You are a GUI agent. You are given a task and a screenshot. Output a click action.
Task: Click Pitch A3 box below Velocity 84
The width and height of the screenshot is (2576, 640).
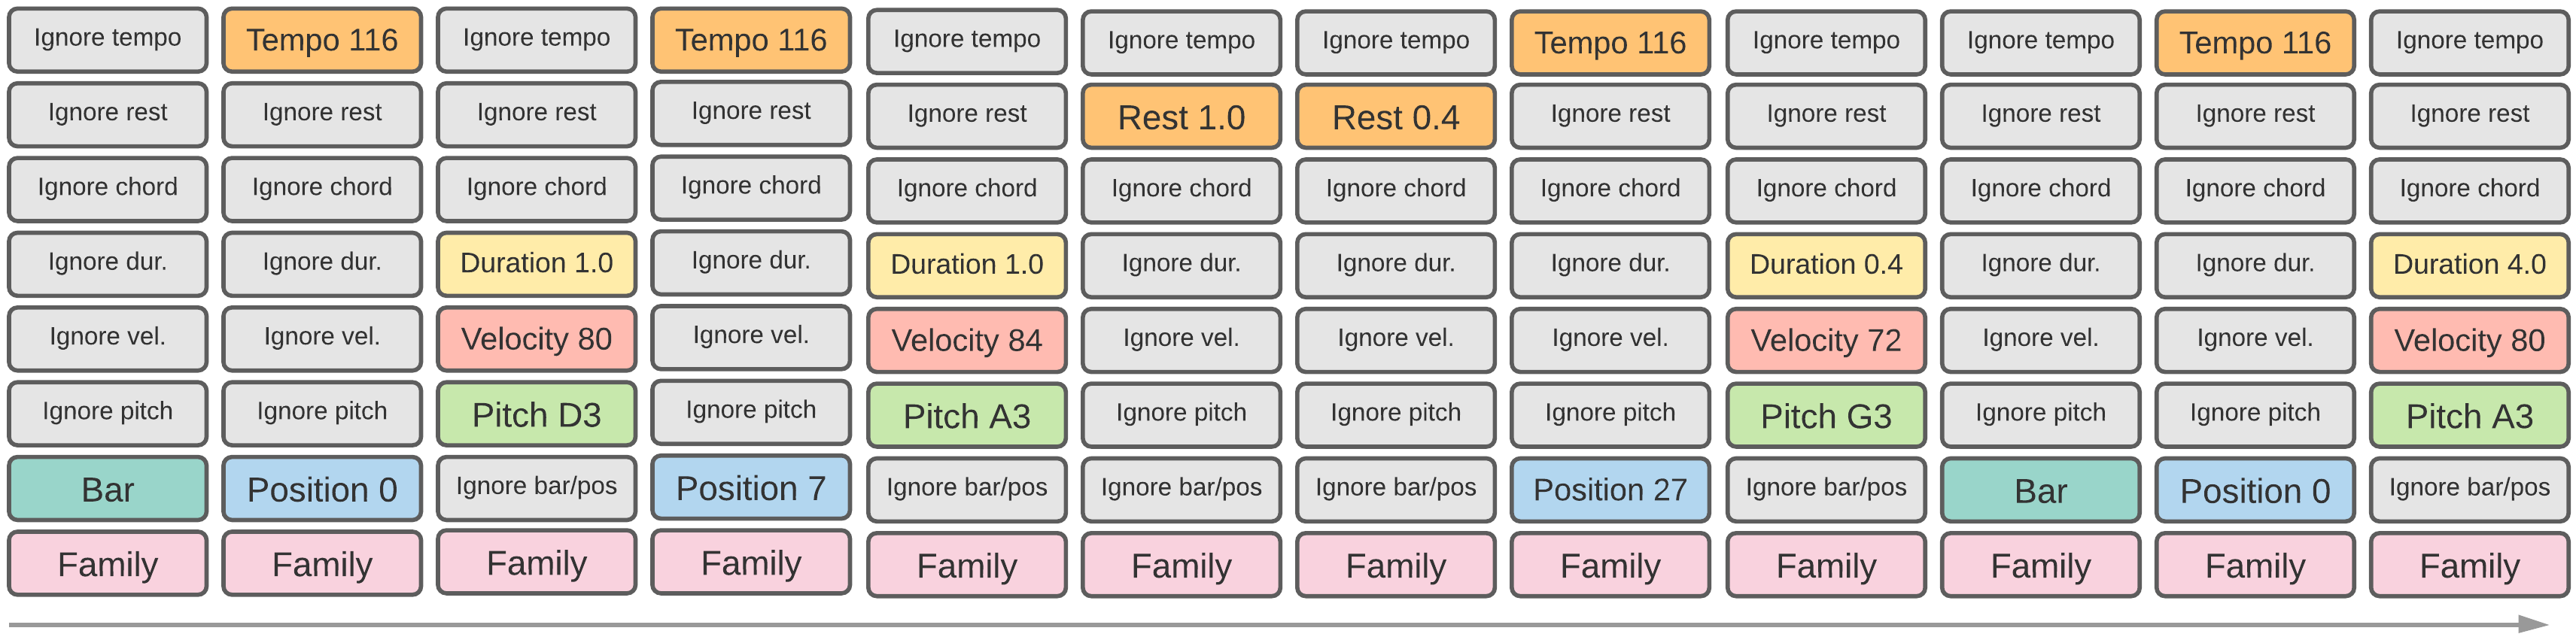pos(966,416)
